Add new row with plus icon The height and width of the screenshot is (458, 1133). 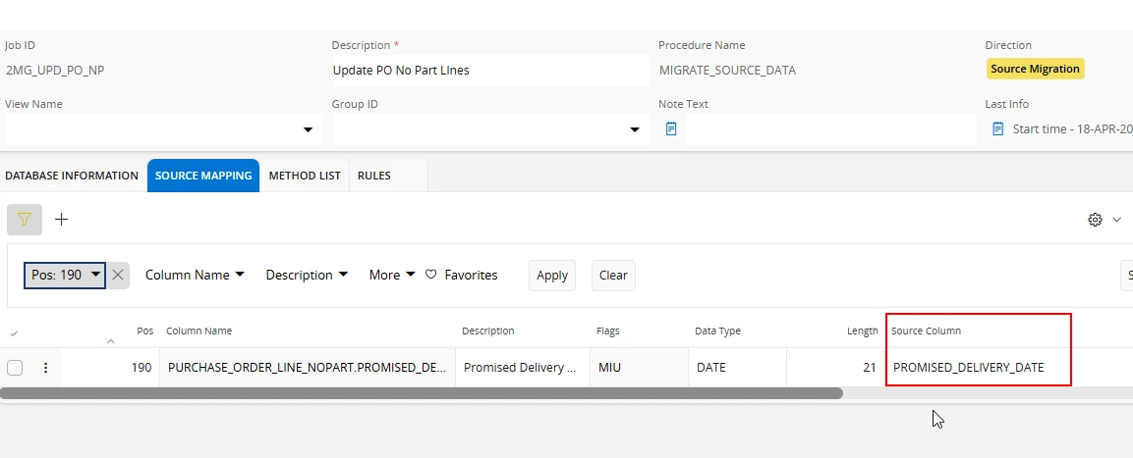(x=61, y=220)
